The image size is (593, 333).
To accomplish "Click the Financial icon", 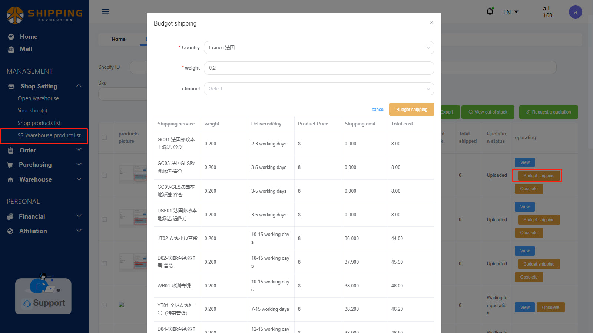I will coord(11,216).
